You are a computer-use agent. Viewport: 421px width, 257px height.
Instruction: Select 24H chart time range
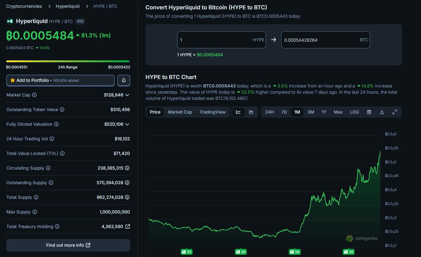pyautogui.click(x=269, y=112)
